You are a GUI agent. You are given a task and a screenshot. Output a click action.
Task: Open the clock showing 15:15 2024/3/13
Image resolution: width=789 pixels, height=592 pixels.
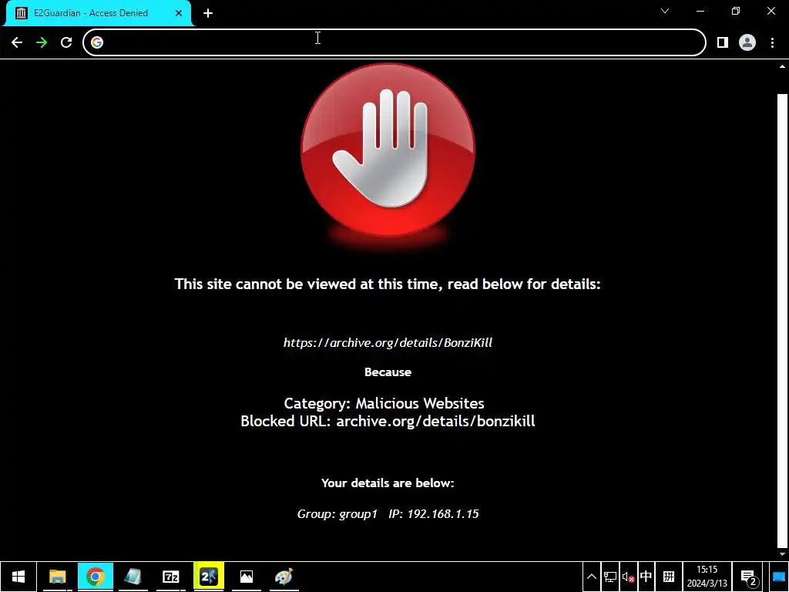click(707, 577)
